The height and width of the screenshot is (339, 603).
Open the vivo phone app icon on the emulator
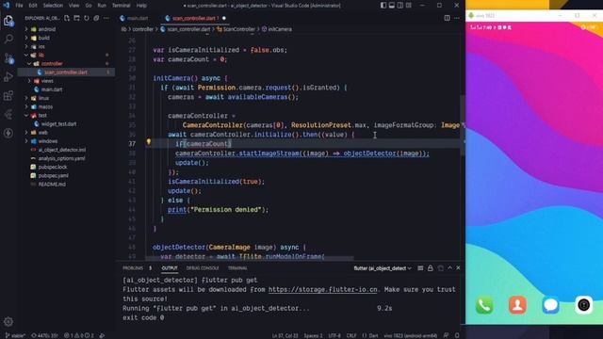click(484, 305)
